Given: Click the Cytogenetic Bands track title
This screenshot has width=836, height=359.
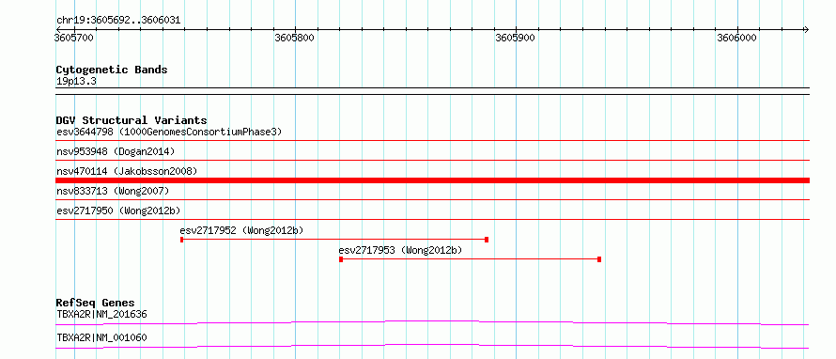Looking at the screenshot, I should [x=112, y=70].
